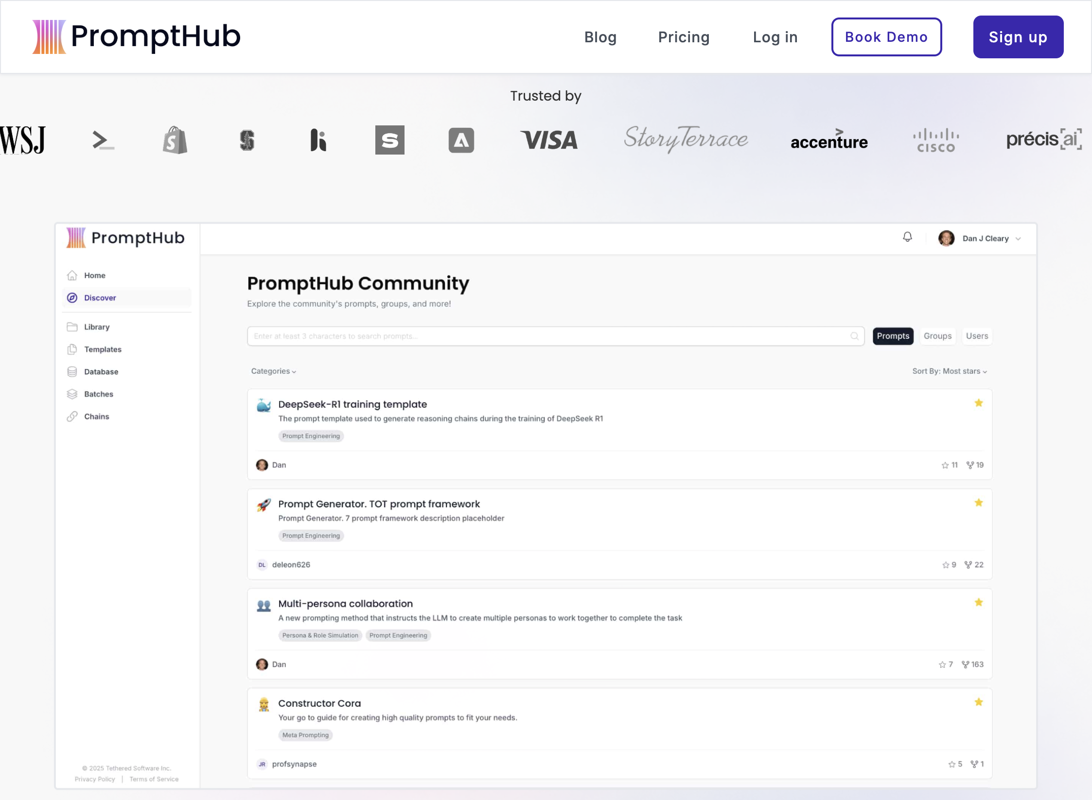
Task: Click the construction worker icon on Cora card
Action: [x=264, y=704]
